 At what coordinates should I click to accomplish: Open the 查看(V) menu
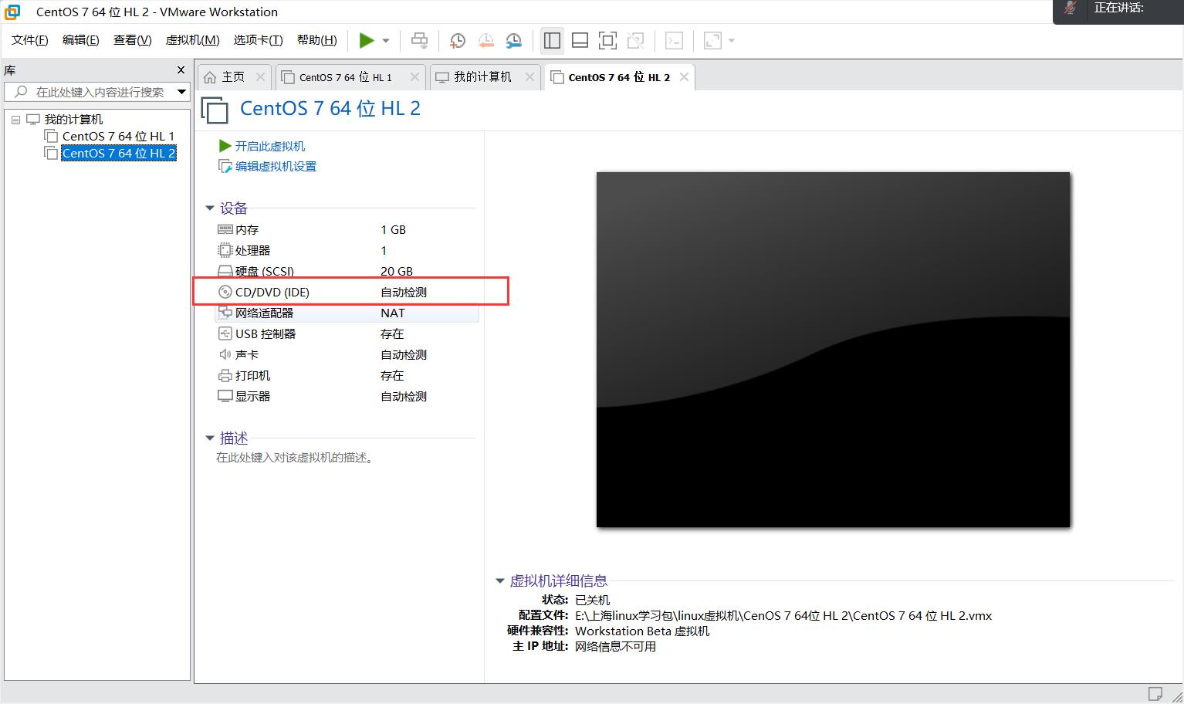133,40
